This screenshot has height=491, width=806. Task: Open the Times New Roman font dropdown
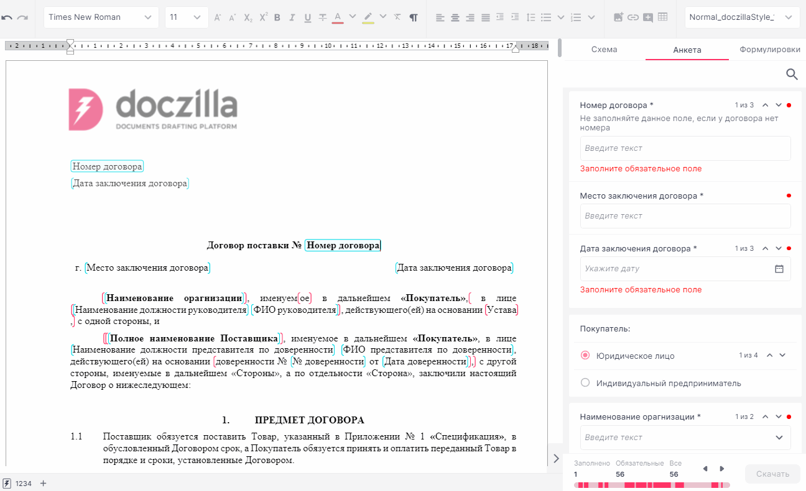(100, 17)
